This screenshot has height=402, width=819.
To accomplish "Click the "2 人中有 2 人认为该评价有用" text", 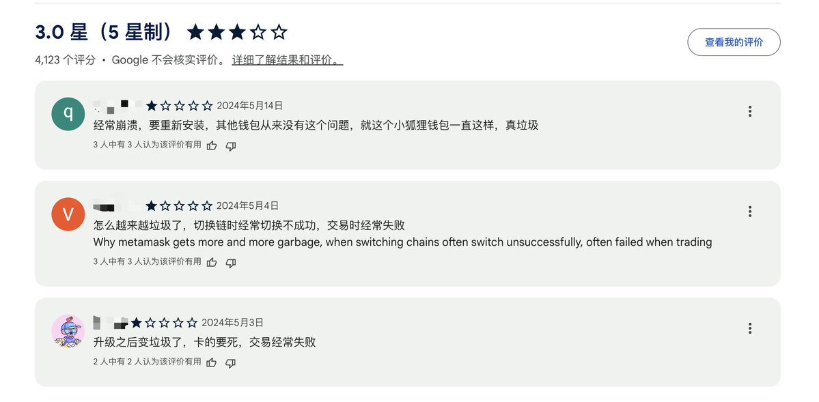I will click(x=147, y=362).
